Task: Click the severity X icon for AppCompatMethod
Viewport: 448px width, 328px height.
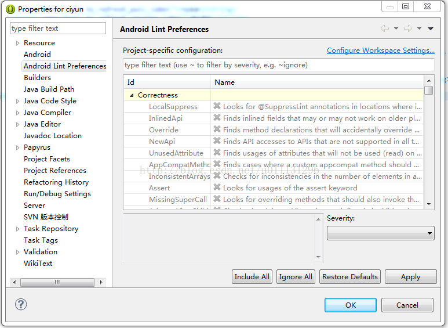Action: click(217, 164)
